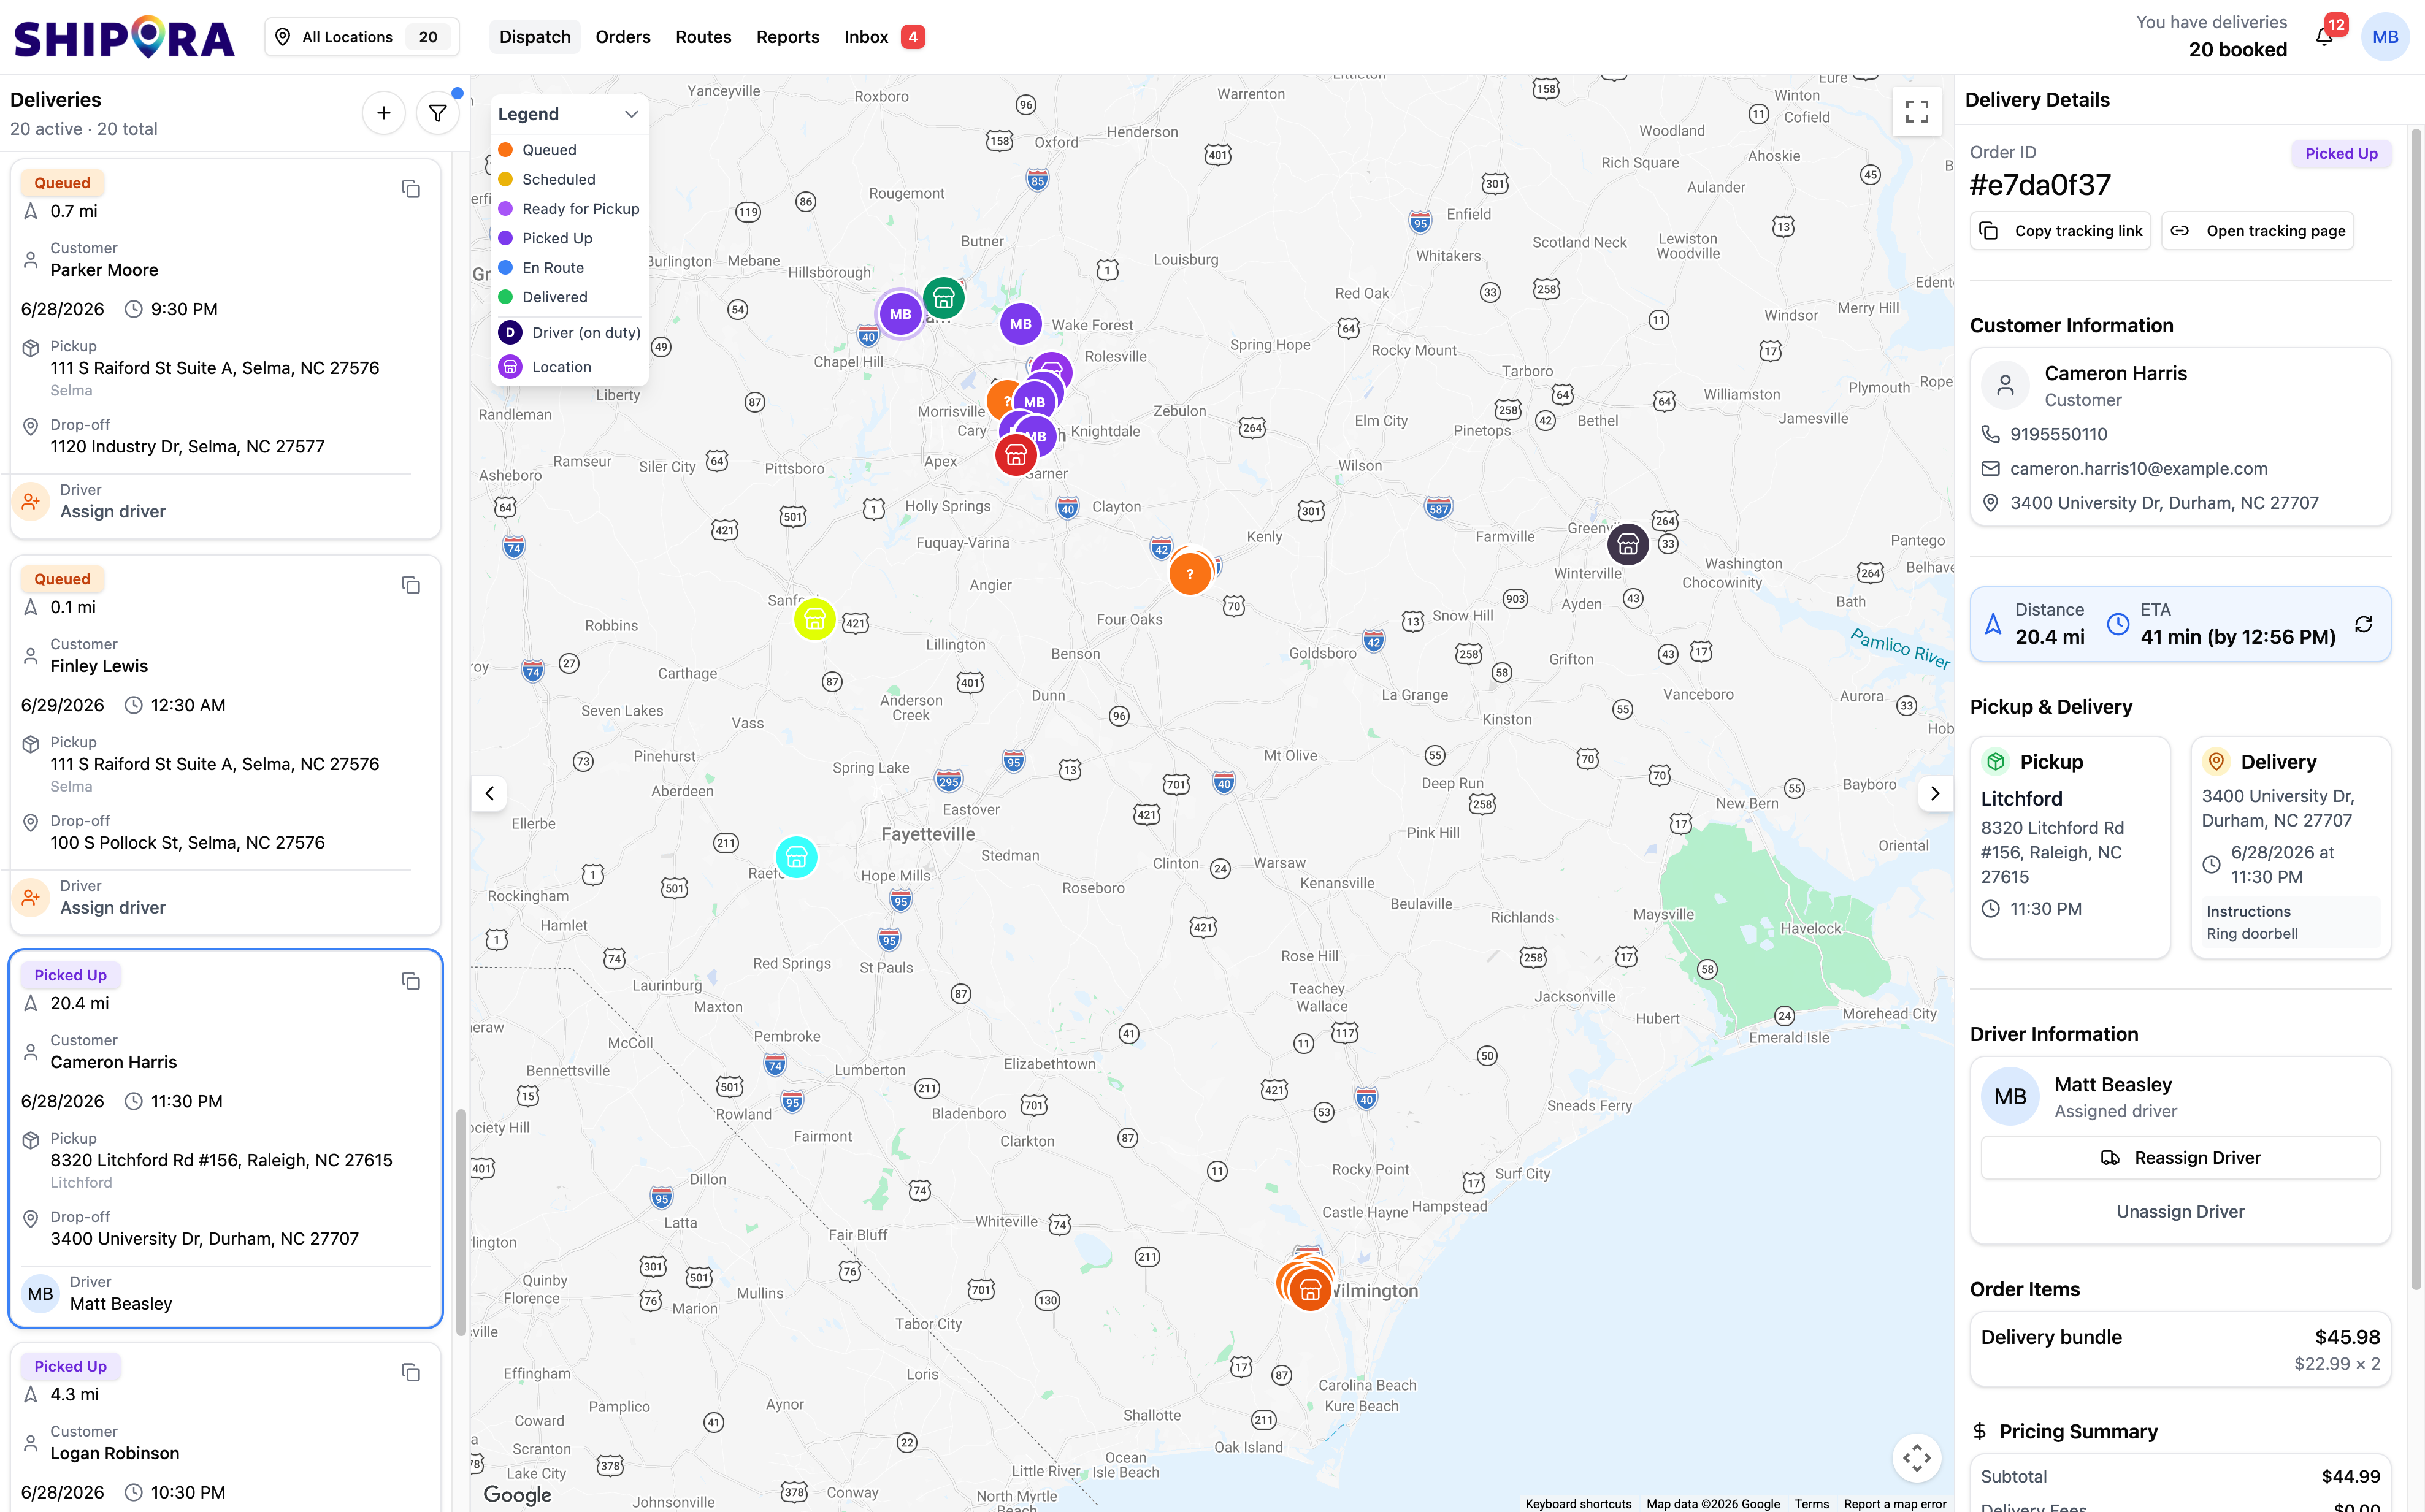Open notifications bell

2324,37
